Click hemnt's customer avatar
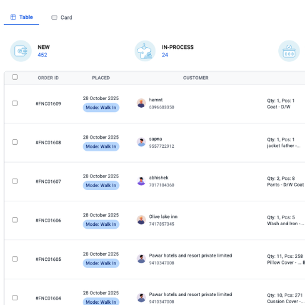305x305 pixels. pos(141,103)
